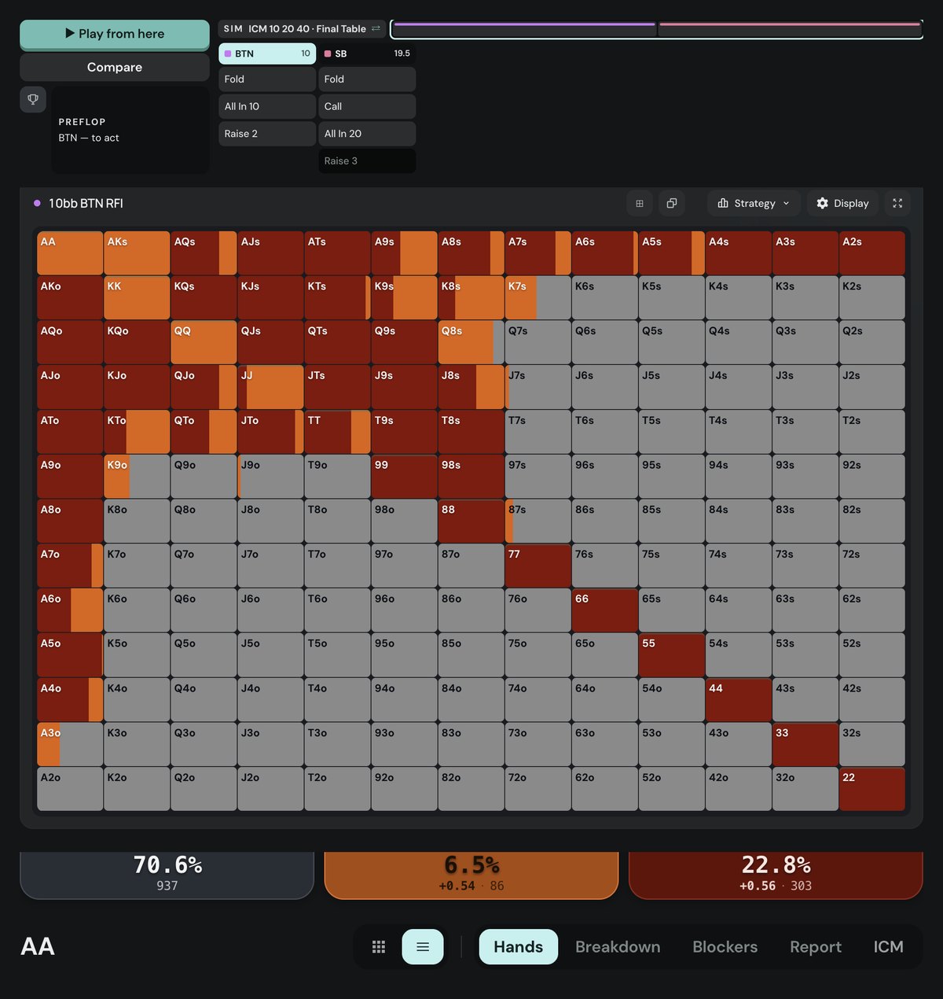Select the A3o hand cell

[x=70, y=744]
